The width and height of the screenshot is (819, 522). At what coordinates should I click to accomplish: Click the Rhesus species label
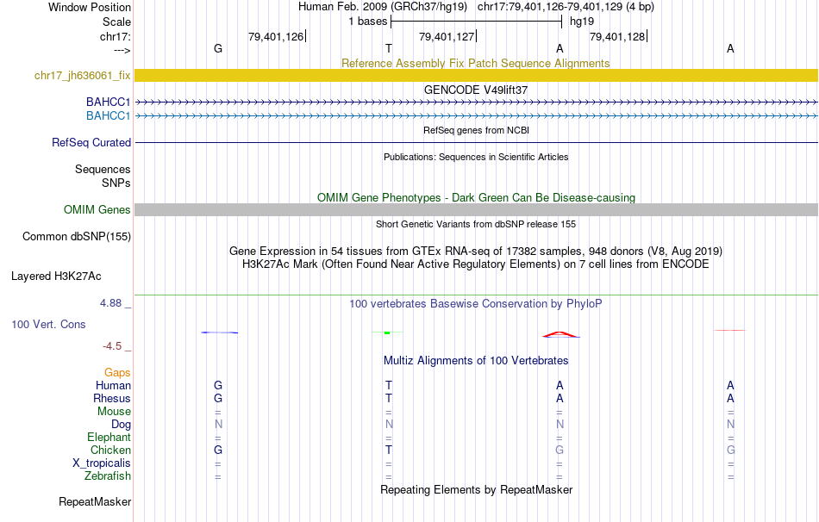[112, 398]
